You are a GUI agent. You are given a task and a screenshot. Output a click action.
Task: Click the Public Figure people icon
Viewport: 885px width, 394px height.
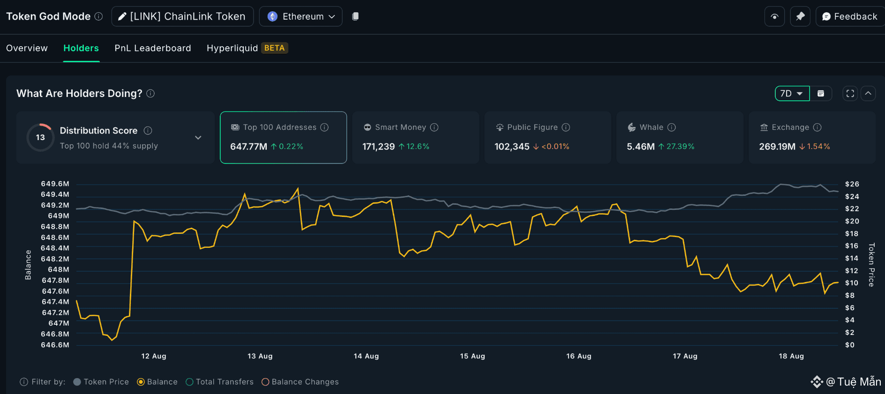[500, 127]
